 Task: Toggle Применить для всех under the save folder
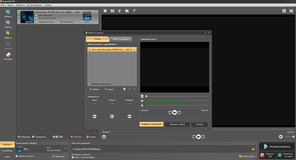pos(73,154)
